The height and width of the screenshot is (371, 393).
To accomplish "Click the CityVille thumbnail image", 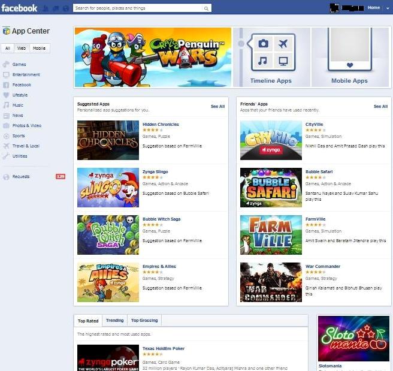I will (271, 140).
